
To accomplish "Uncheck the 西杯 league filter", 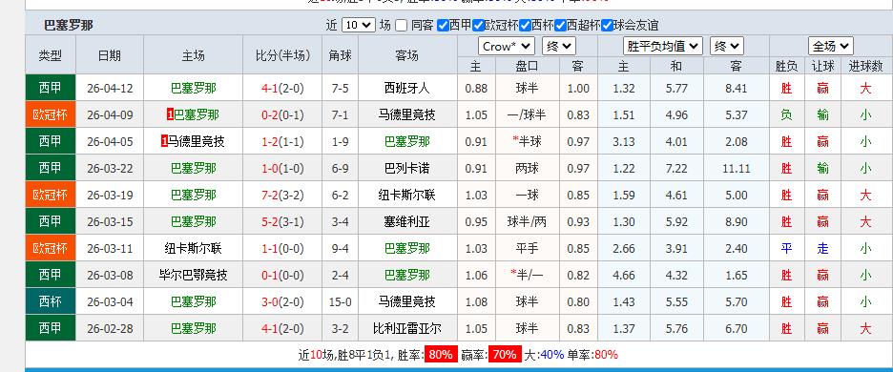I will click(x=525, y=25).
